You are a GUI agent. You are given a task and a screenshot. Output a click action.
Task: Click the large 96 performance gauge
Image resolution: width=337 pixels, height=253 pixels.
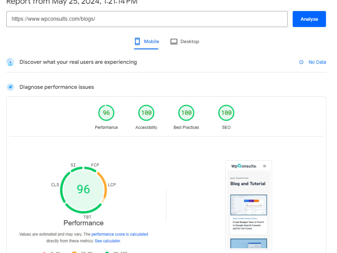pos(83,190)
